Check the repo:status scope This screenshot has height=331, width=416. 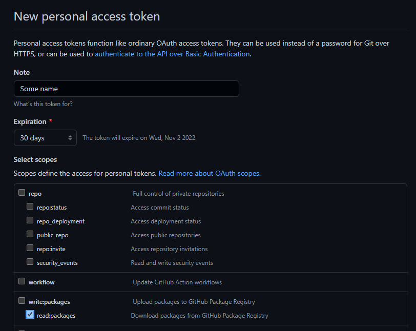coord(30,206)
